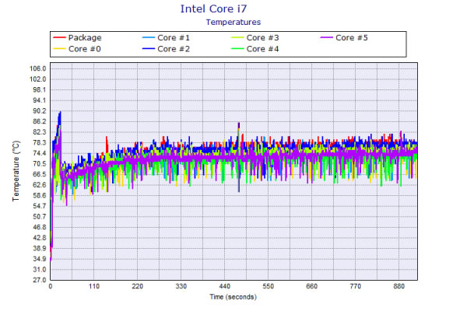Click the 66.5 y-axis value
Viewport: 467px width, 311px height.
point(40,174)
